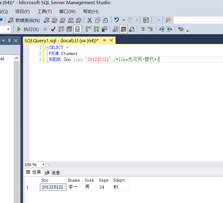This screenshot has width=223, height=203.
Task: Expand the Redo history dropdown arrow
Action: coord(137,20)
